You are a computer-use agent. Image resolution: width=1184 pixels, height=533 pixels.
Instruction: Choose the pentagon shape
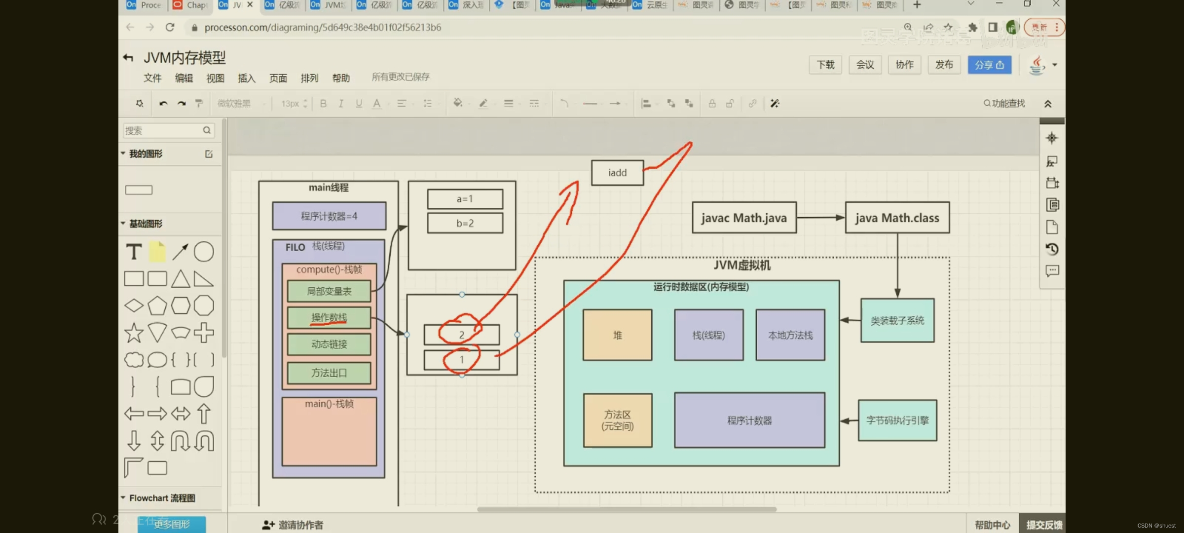[157, 305]
